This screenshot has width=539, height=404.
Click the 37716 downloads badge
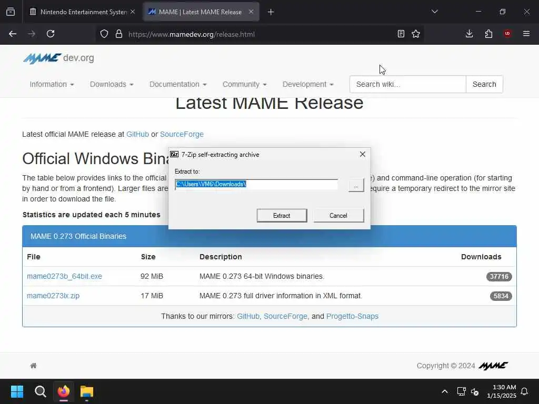click(x=499, y=277)
